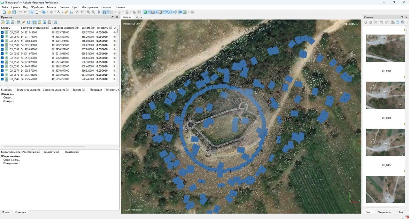Activate the Rectangle Selection tool
The image size is (409, 219).
[37, 12]
